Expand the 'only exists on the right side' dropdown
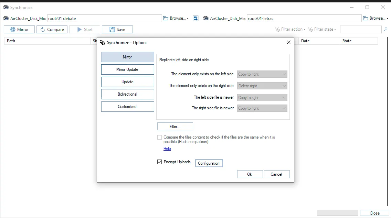This screenshot has width=391, height=218. [262, 86]
